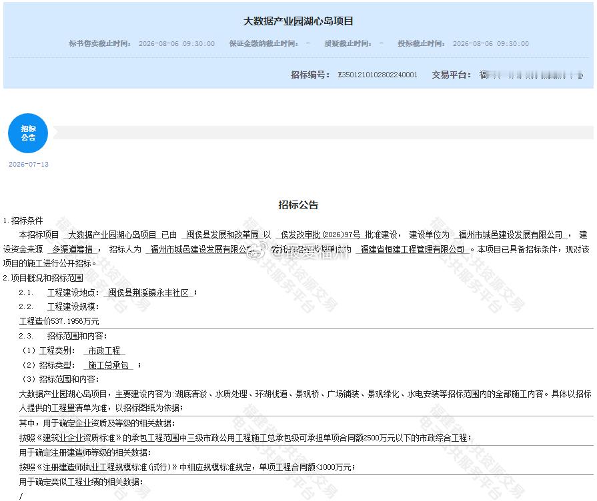This screenshot has height=501, width=597.
Task: Click the 标书售卖截止时间 label
Action: [x=100, y=43]
